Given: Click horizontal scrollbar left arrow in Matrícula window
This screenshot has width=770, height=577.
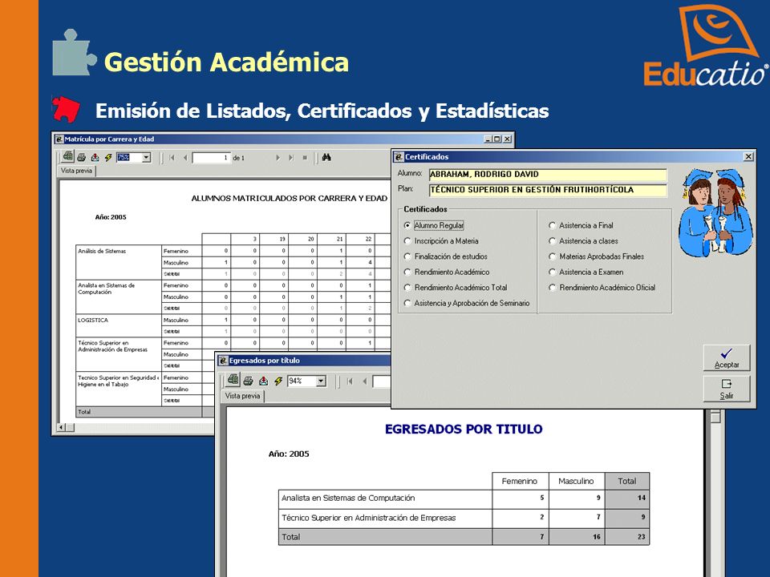Looking at the screenshot, I should tap(62, 427).
